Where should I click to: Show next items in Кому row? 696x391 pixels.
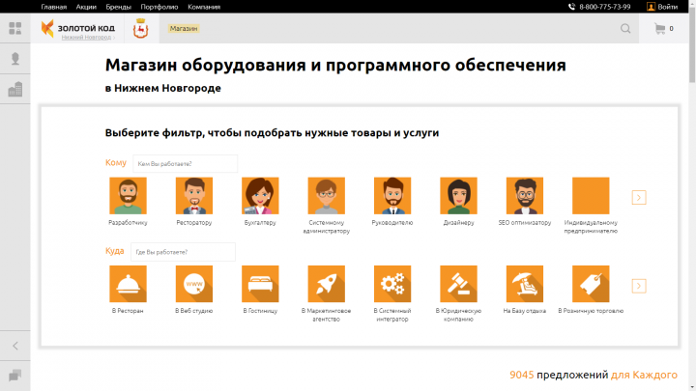(x=639, y=197)
